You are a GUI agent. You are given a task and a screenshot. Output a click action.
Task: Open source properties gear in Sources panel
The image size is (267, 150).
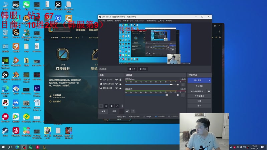[111, 106]
